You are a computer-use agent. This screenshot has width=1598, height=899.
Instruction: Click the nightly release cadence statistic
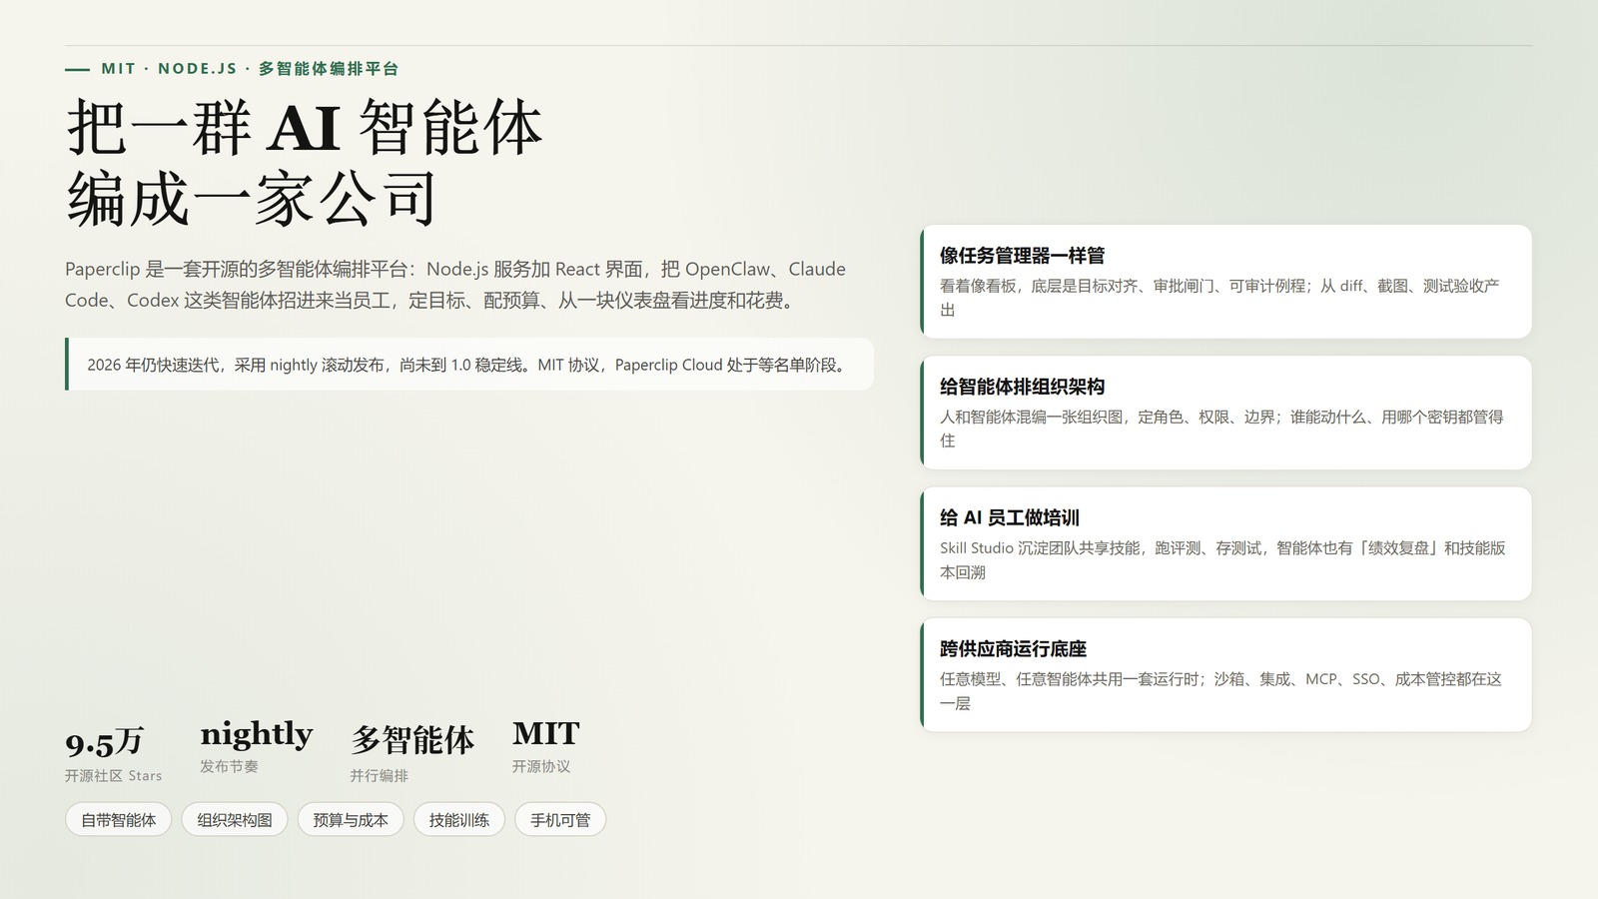click(x=256, y=734)
